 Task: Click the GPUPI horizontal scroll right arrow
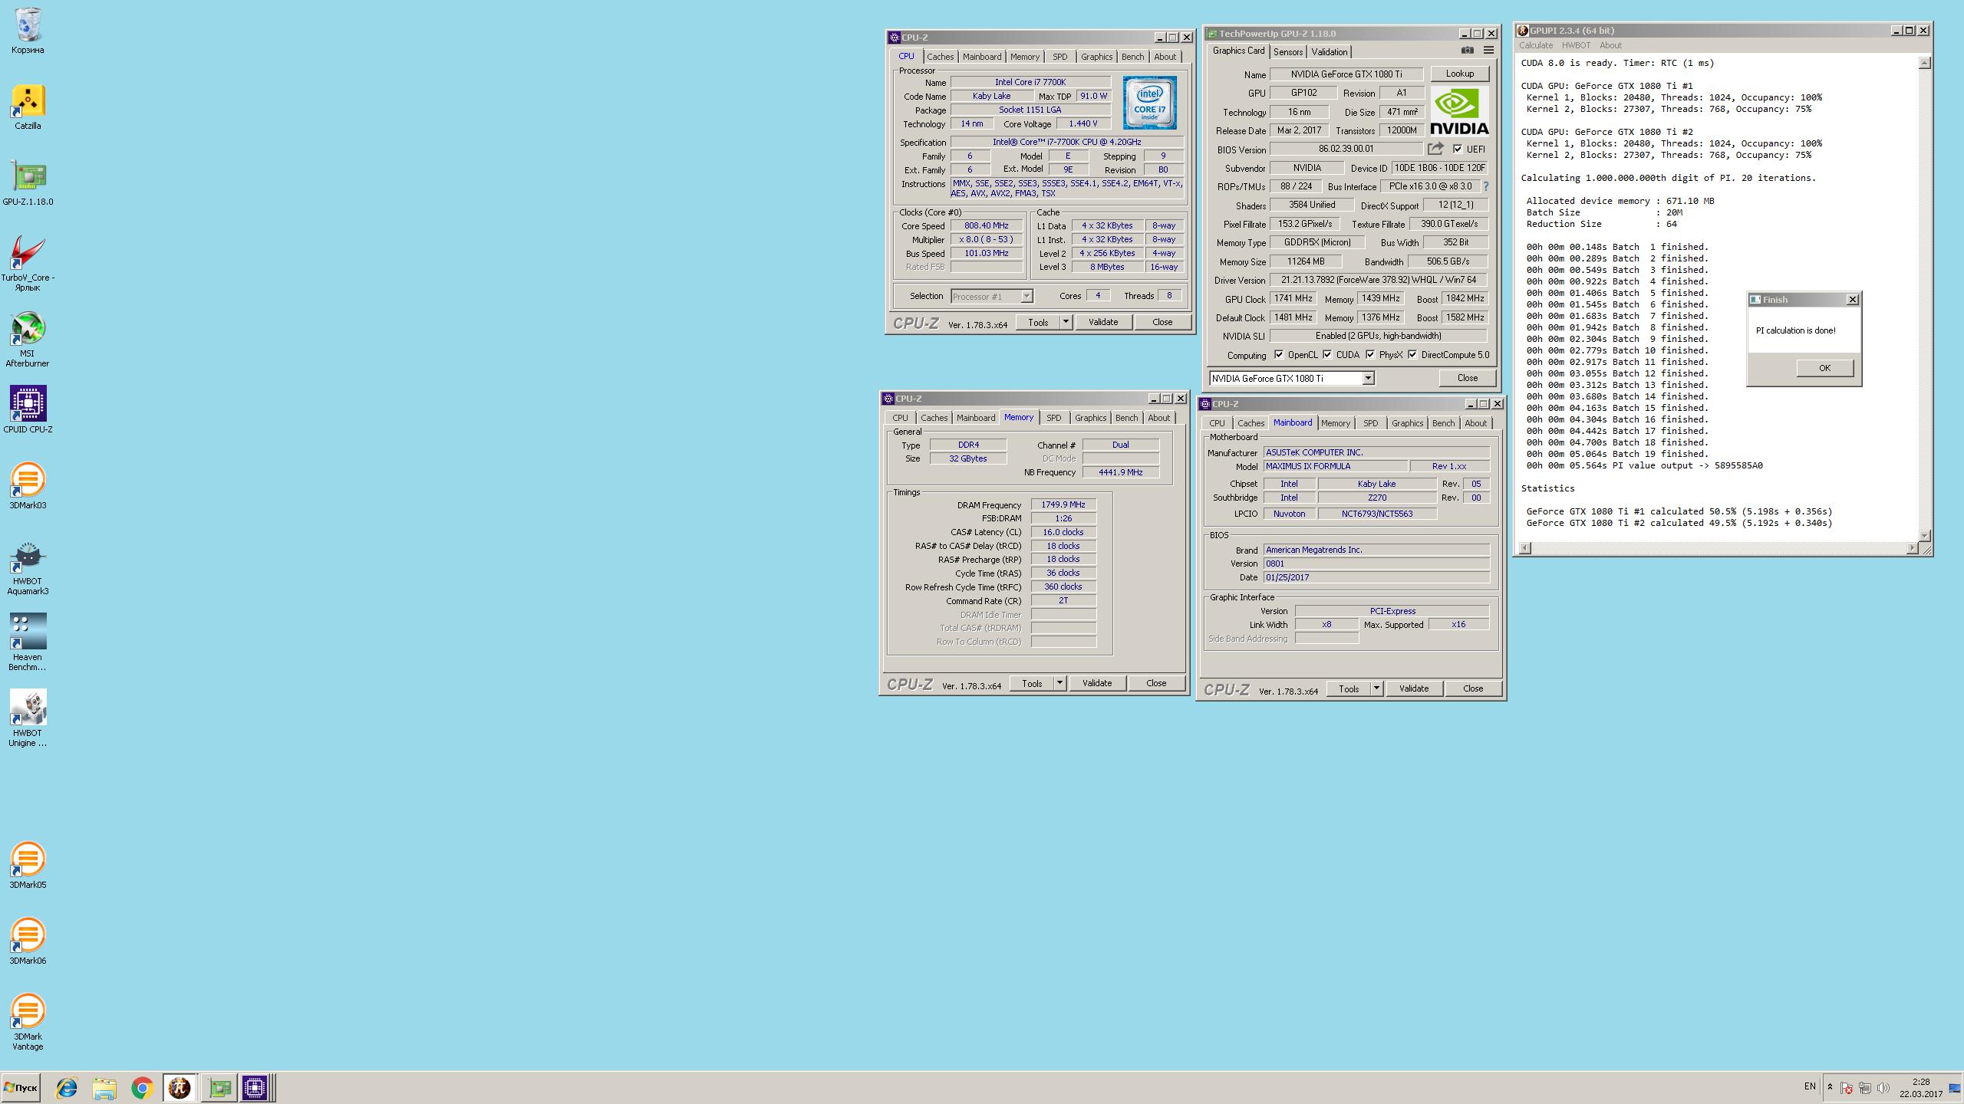1912,547
